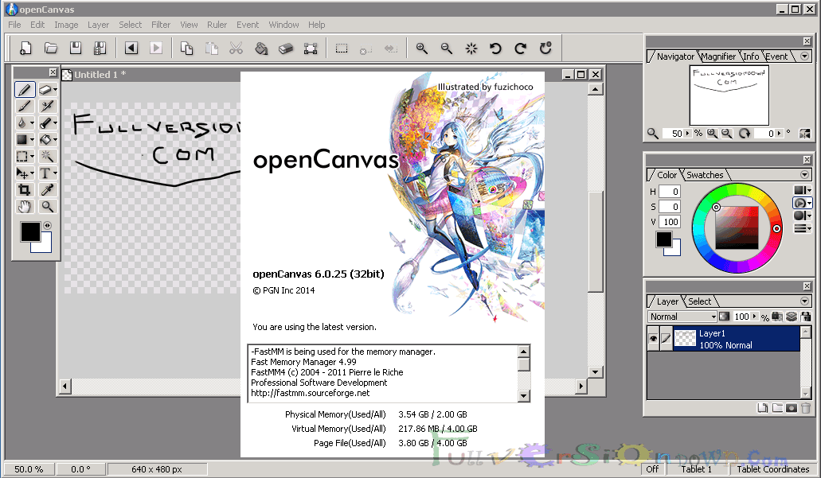821x478 pixels.
Task: Open the Filter menu
Action: [160, 25]
